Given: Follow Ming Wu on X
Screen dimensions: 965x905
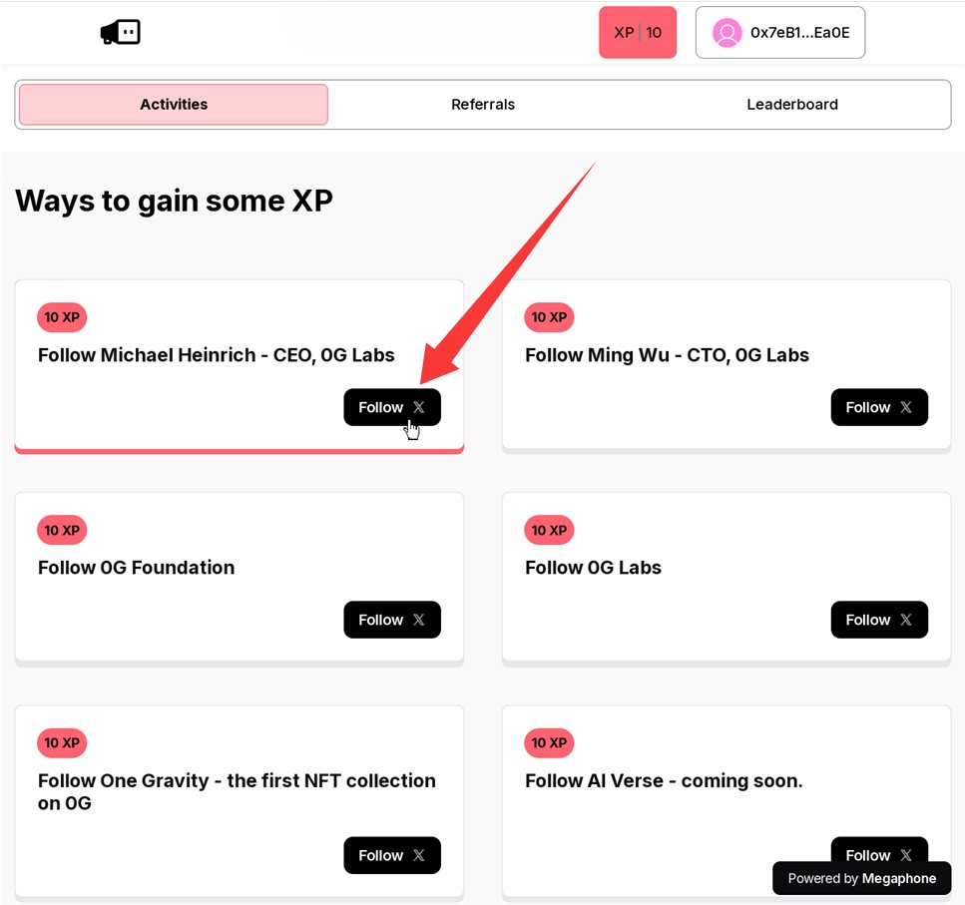Looking at the screenshot, I should coord(879,407).
